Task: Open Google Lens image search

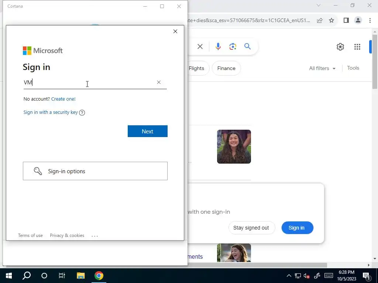Action: 233,46
